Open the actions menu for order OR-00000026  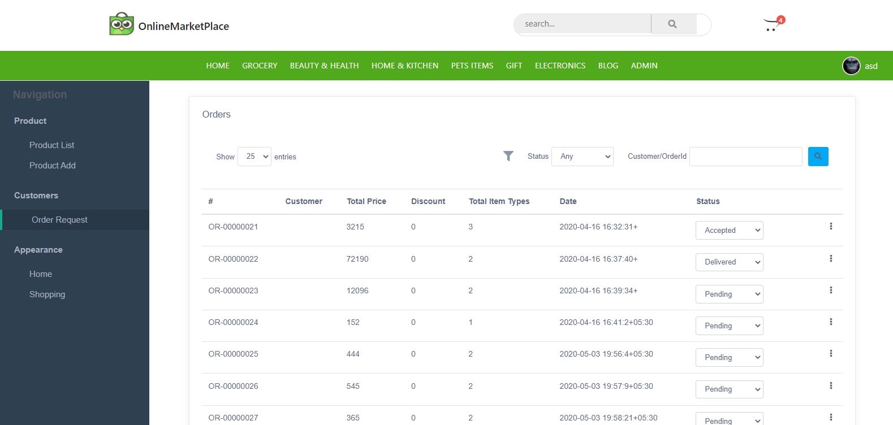point(831,386)
